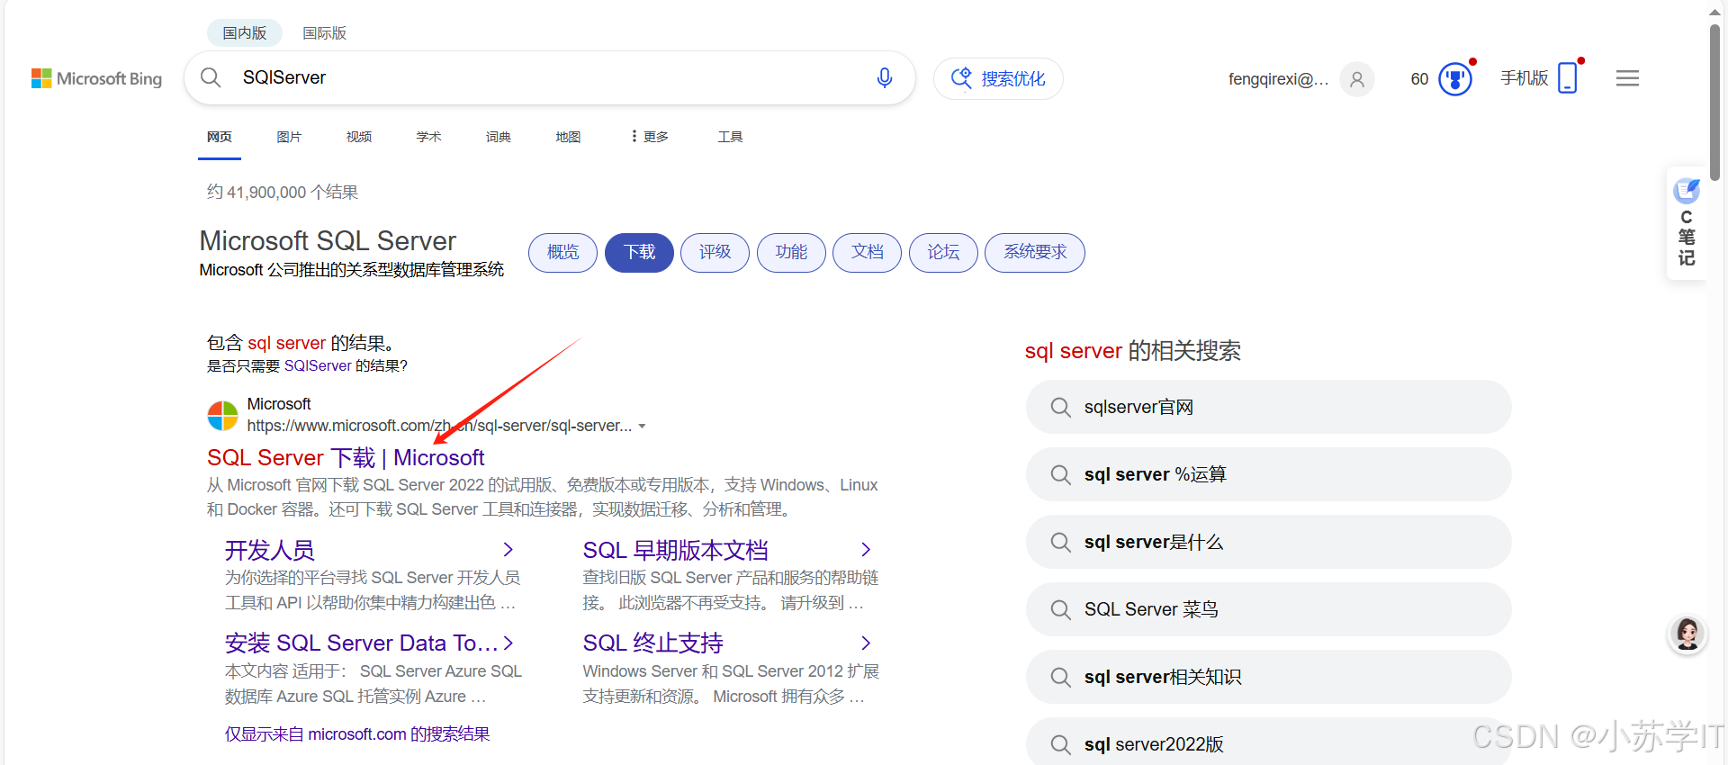
Task: Click the Microsoft Bing logo
Action: [x=96, y=78]
